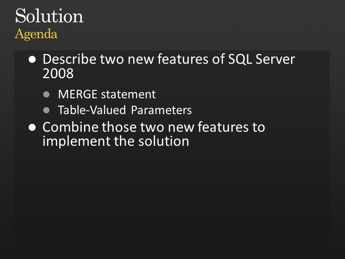The image size is (345, 259).
Task: Select the yellow "Agenda" subtitle
Action: 36,34
